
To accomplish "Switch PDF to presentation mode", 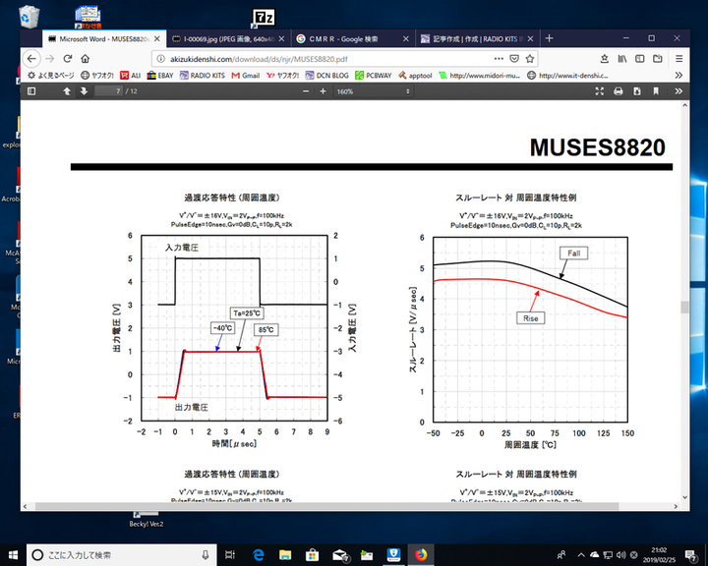I will tap(600, 91).
